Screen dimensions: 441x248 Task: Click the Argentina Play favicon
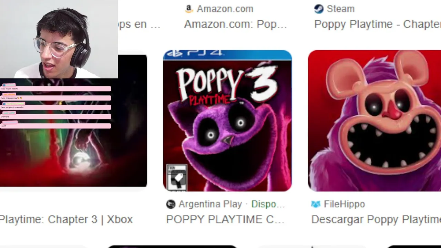(x=171, y=204)
